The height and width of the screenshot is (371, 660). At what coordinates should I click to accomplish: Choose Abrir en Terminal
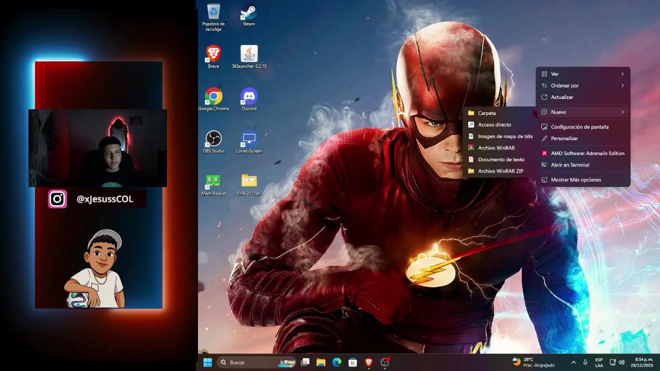[x=583, y=165]
